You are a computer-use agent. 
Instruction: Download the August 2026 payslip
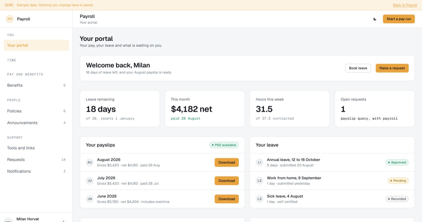click(x=226, y=162)
